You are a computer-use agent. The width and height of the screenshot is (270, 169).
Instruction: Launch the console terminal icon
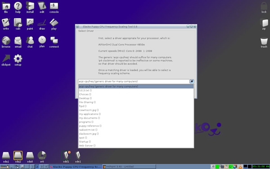point(54,7)
